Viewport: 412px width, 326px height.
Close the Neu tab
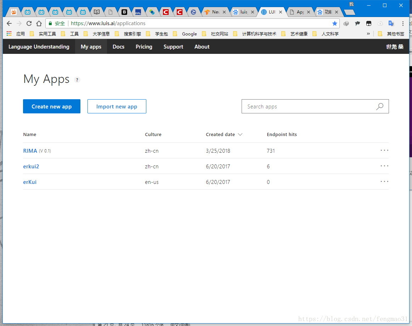(224, 12)
